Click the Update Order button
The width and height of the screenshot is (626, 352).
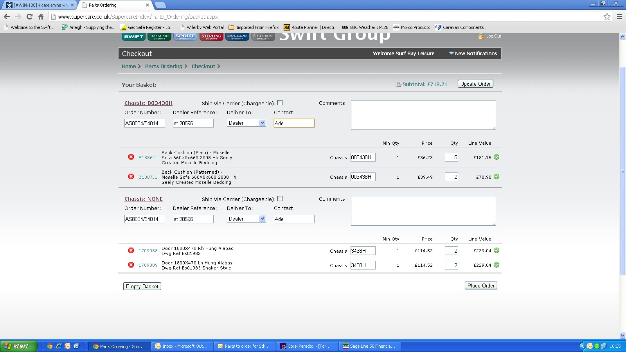point(475,84)
